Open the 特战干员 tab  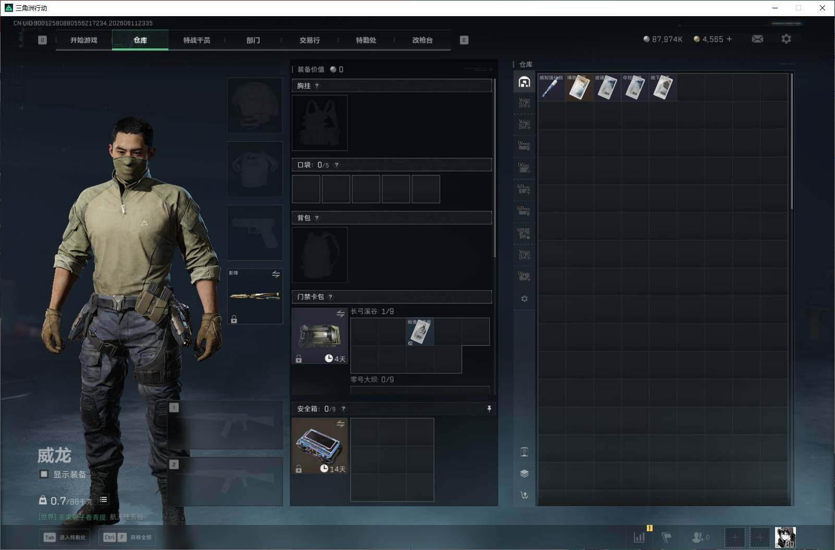tap(197, 40)
